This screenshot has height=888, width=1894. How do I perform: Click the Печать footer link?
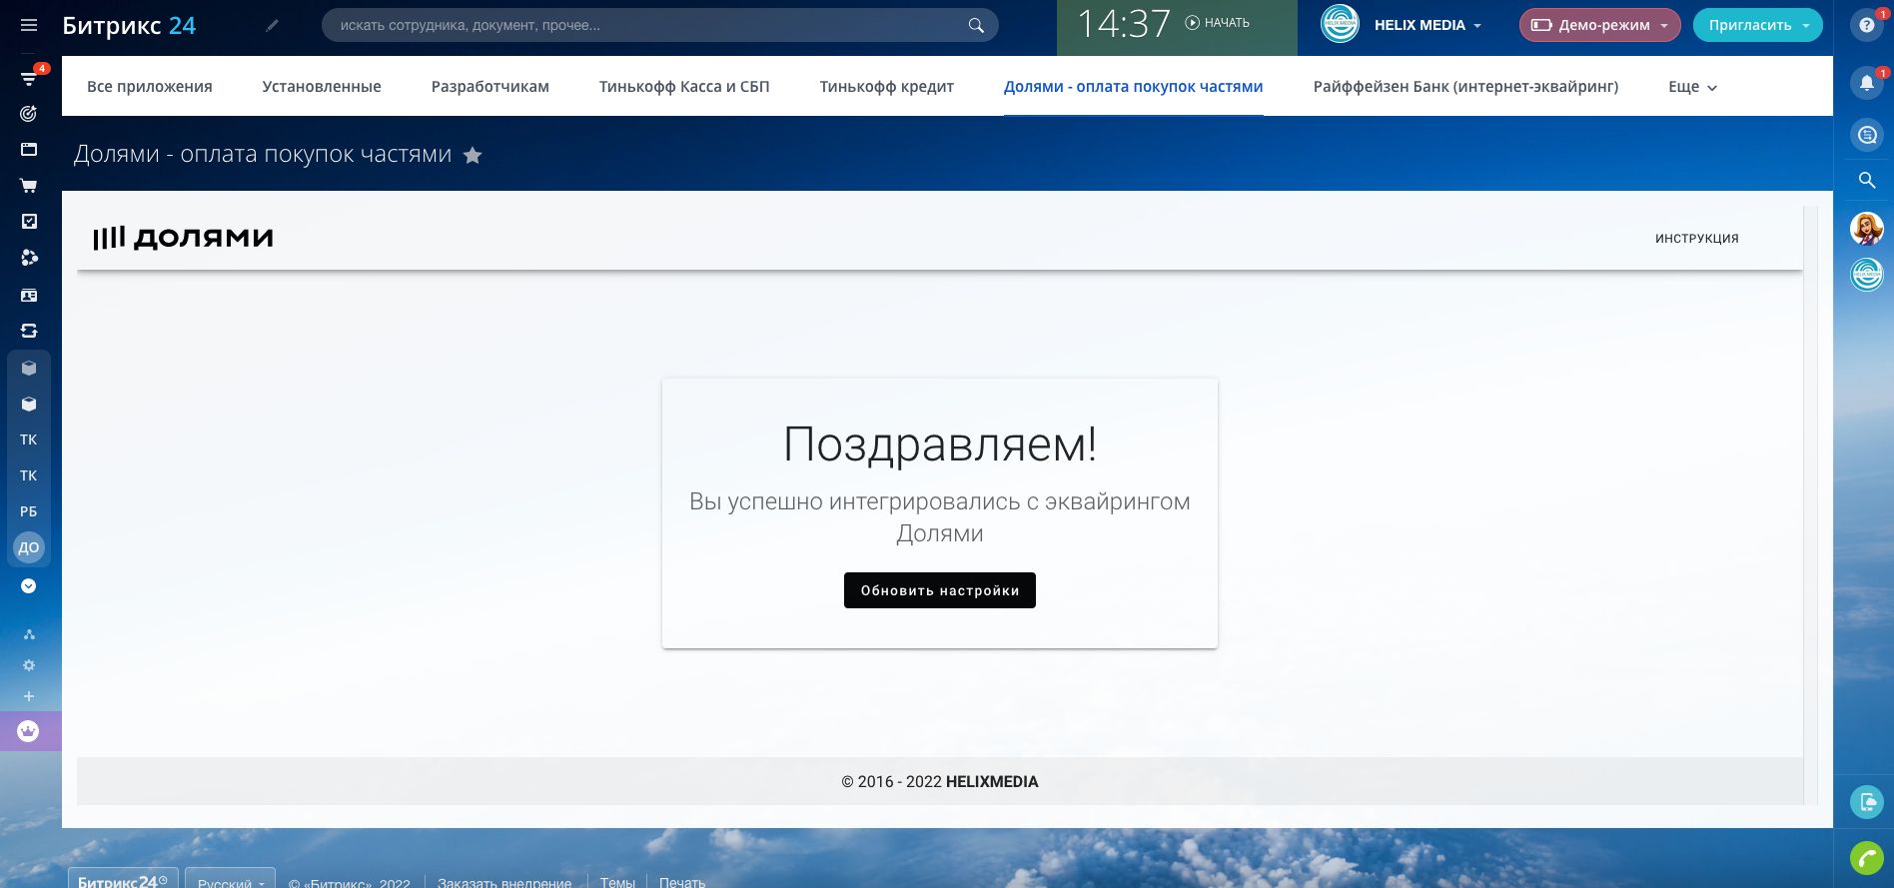[682, 882]
